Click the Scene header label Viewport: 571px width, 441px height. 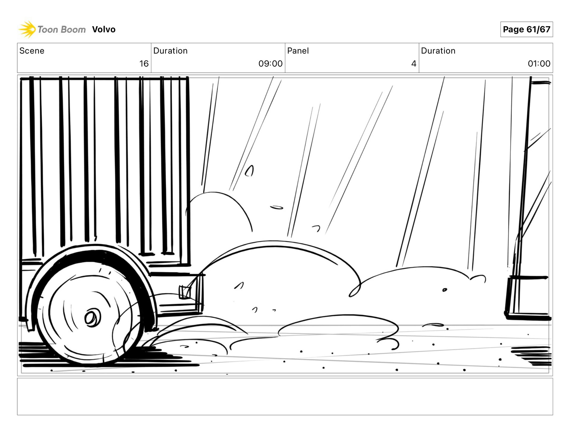[32, 51]
